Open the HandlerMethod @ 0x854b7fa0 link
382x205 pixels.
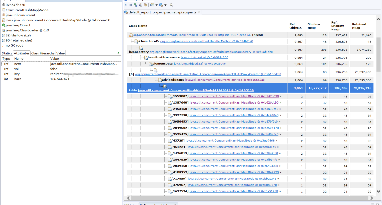click(x=207, y=41)
